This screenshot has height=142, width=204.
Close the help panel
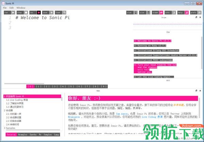(x=200, y=91)
